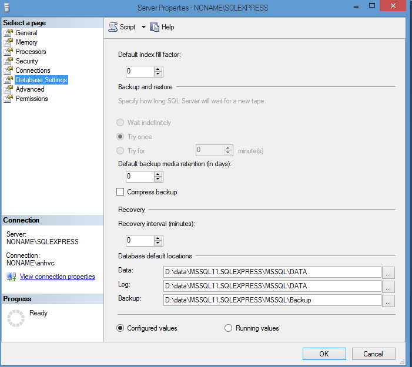Open the Permissions page

(32, 99)
